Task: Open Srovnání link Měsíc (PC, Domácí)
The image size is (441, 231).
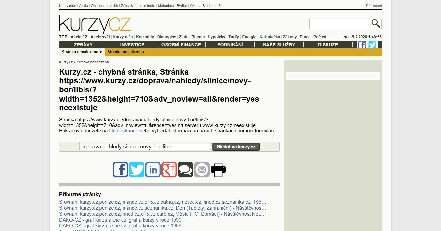Action: 162,214
